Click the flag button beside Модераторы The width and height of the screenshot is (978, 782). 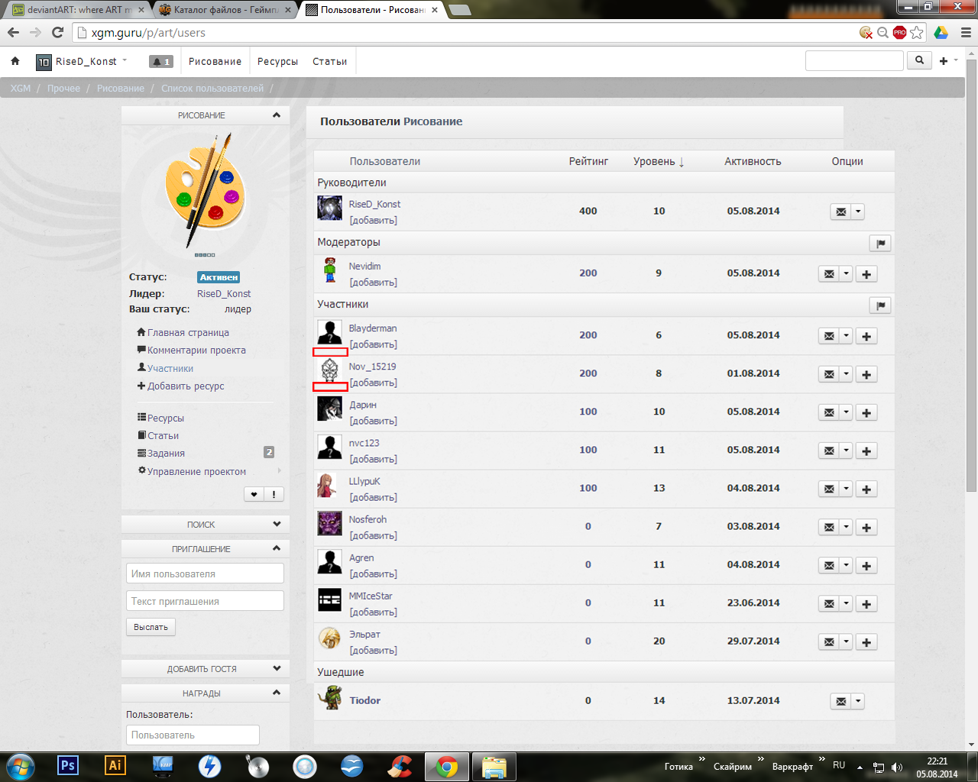pos(880,244)
